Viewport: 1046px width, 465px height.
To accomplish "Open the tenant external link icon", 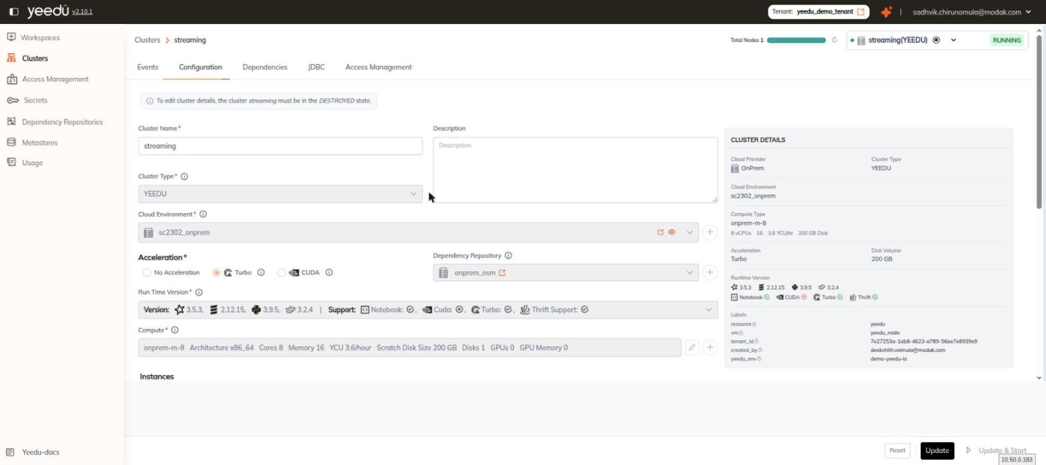I will point(861,12).
